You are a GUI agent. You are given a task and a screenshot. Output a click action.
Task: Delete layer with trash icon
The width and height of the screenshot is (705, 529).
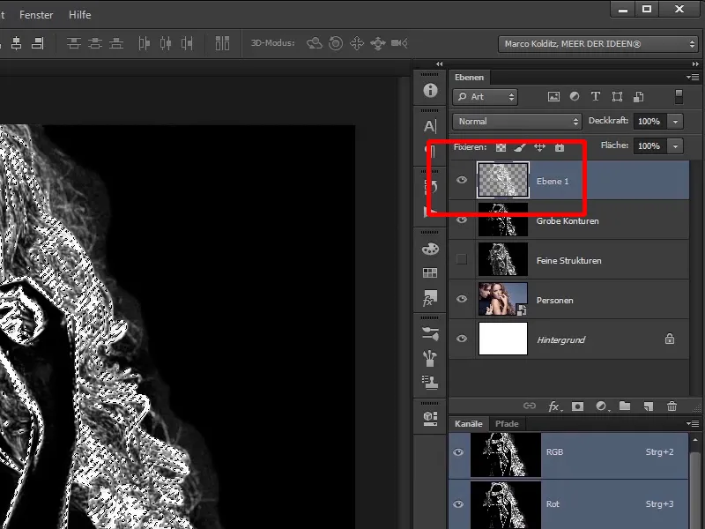tap(672, 406)
